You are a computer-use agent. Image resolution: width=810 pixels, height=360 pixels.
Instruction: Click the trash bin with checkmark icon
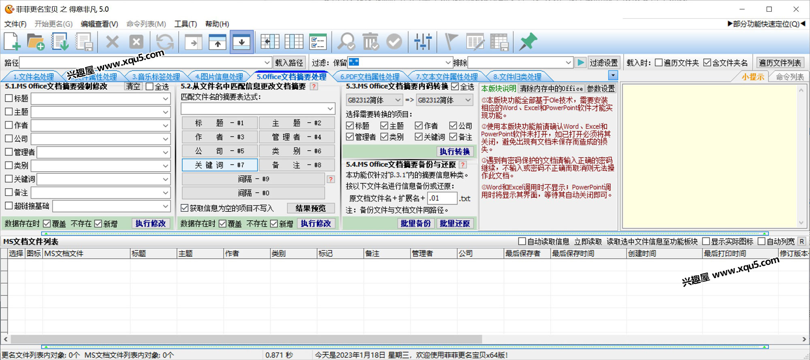[370, 42]
